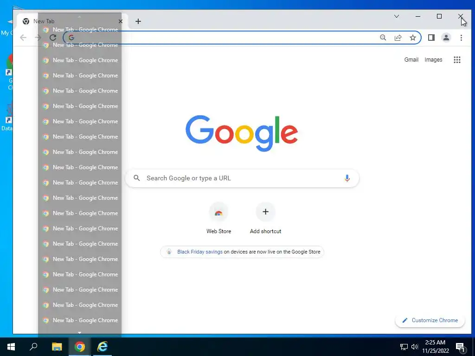Viewport: 475px width, 356px height.
Task: Reload the page with the refresh icon
Action: tap(53, 38)
